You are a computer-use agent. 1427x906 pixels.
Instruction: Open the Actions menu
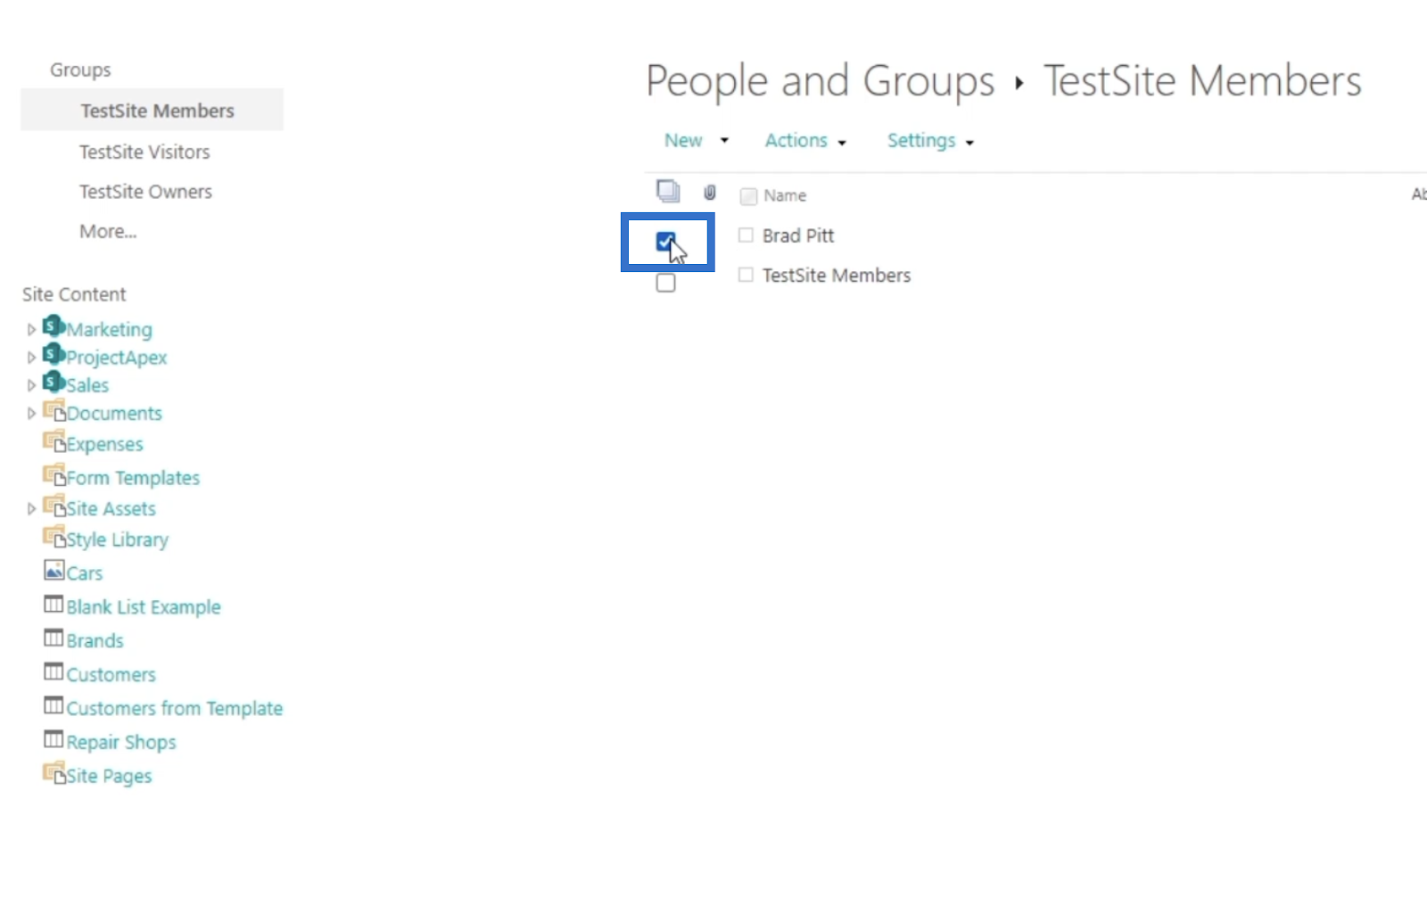(796, 141)
